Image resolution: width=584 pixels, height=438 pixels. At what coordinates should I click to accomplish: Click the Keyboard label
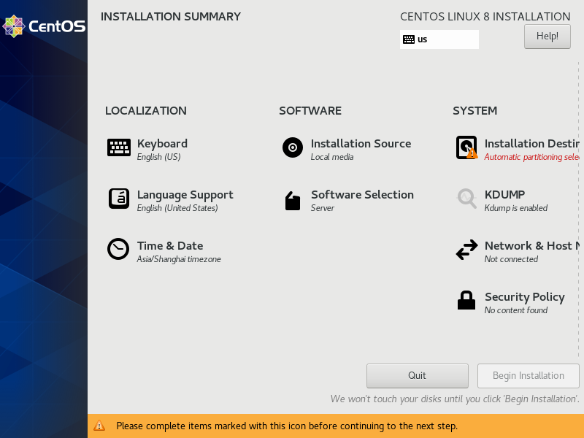point(162,143)
